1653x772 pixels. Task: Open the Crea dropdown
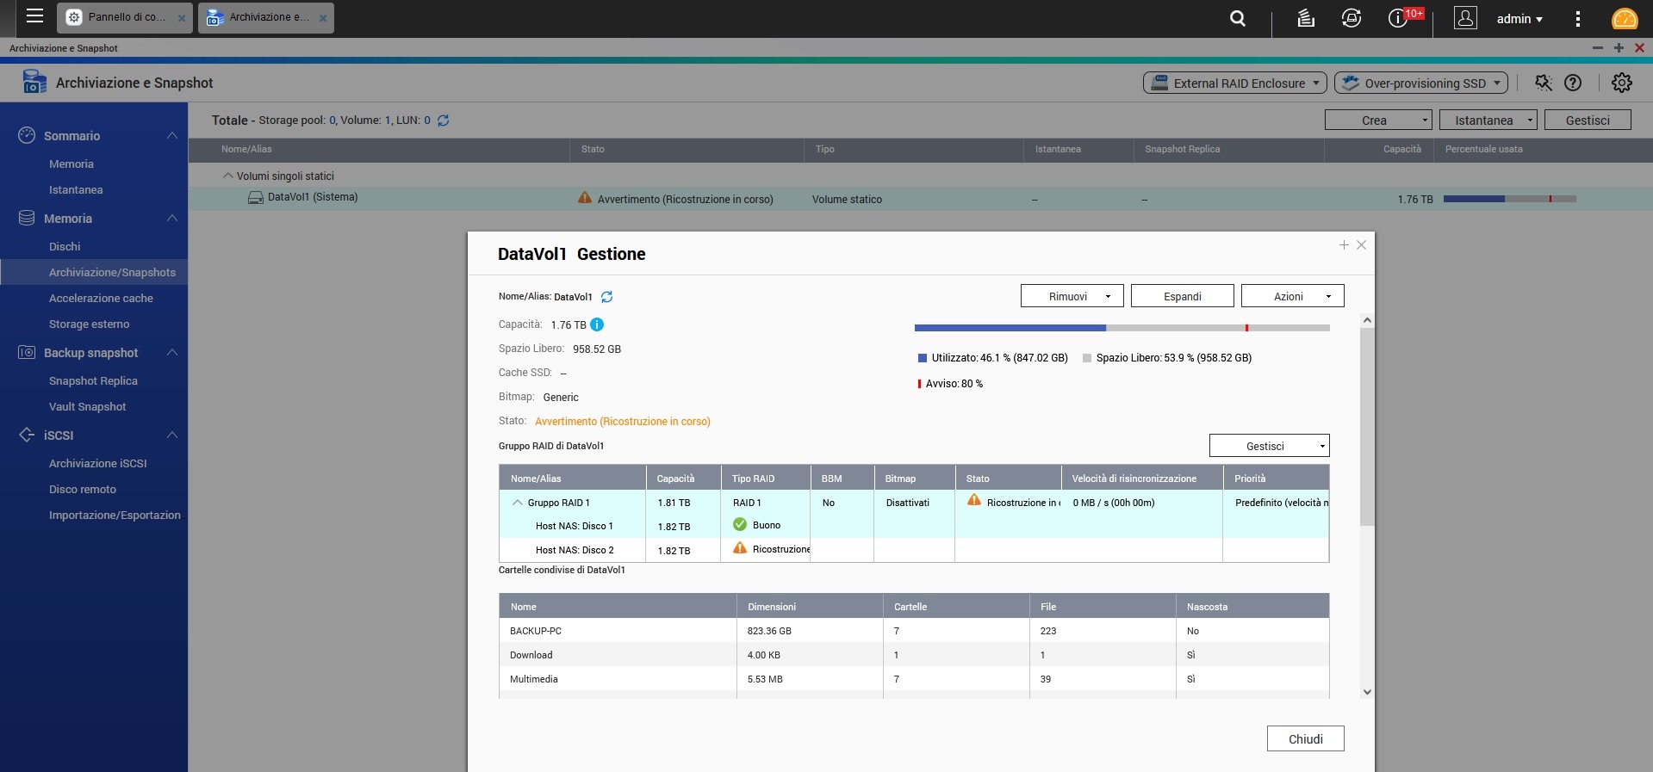pyautogui.click(x=1378, y=120)
